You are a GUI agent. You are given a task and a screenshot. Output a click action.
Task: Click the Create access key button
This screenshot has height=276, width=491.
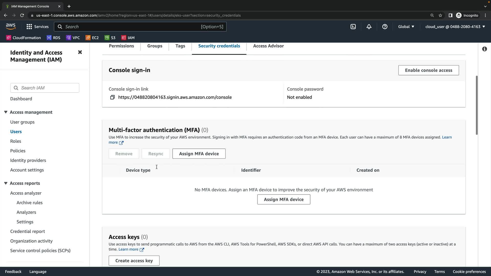click(134, 261)
